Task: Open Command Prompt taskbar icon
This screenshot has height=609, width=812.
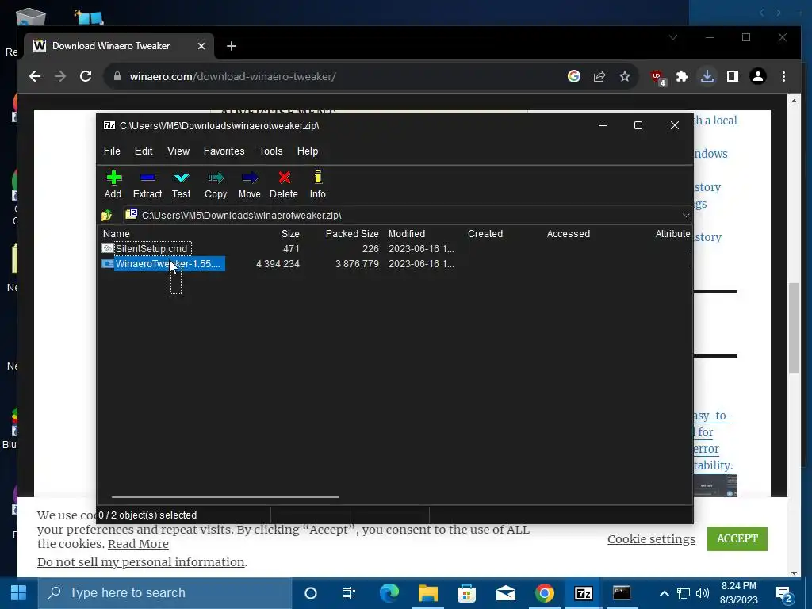Action: pos(622,593)
